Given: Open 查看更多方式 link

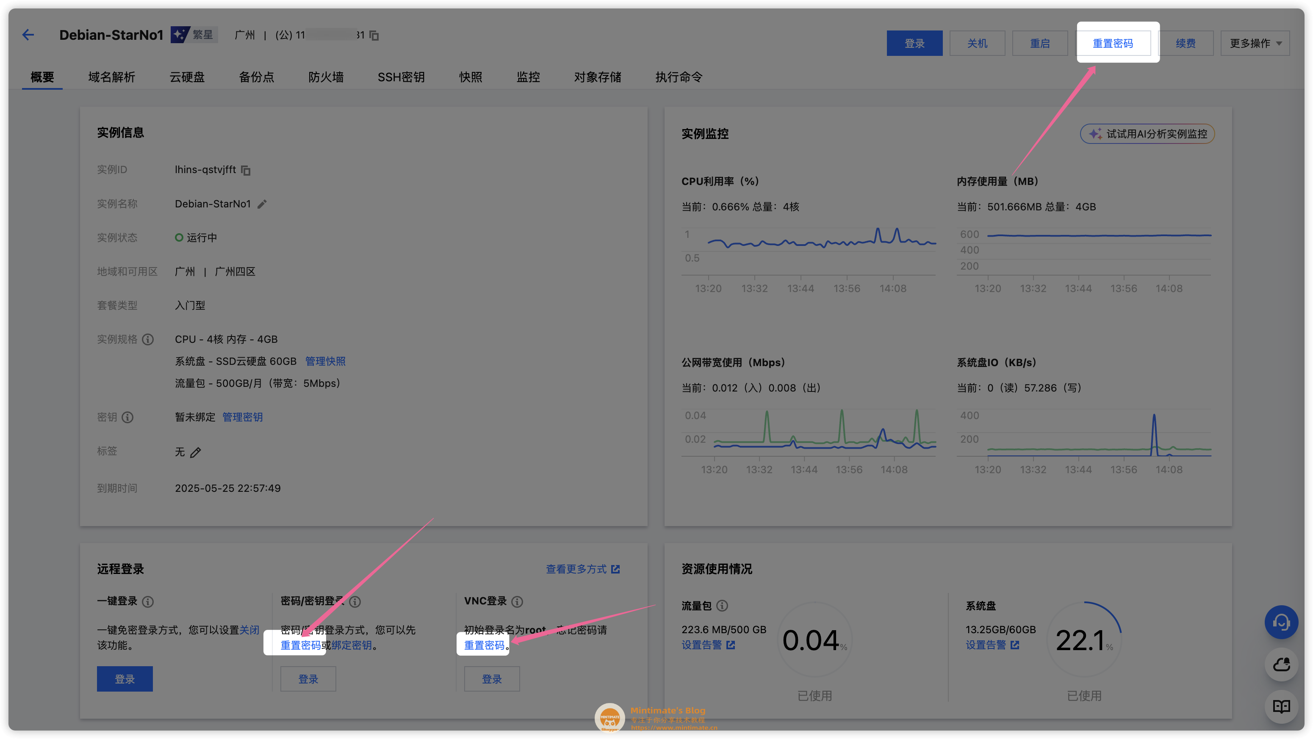Looking at the screenshot, I should pyautogui.click(x=583, y=569).
